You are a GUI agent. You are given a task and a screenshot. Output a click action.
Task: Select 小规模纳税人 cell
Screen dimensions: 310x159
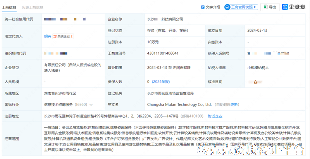pos(258,68)
